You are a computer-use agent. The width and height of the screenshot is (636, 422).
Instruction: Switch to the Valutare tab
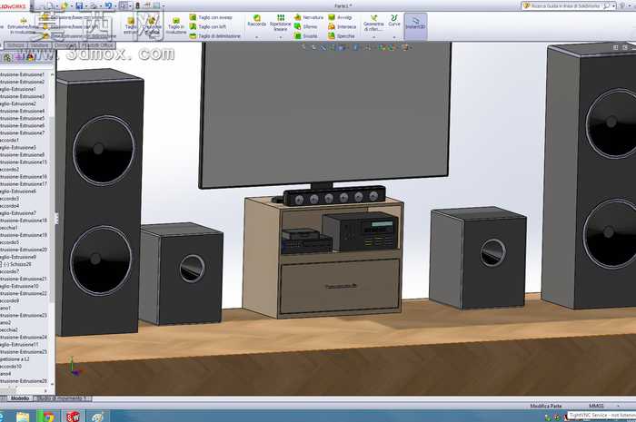coord(39,45)
